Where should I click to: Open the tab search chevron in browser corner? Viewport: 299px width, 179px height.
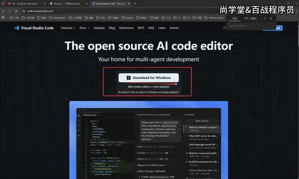tap(3, 3)
